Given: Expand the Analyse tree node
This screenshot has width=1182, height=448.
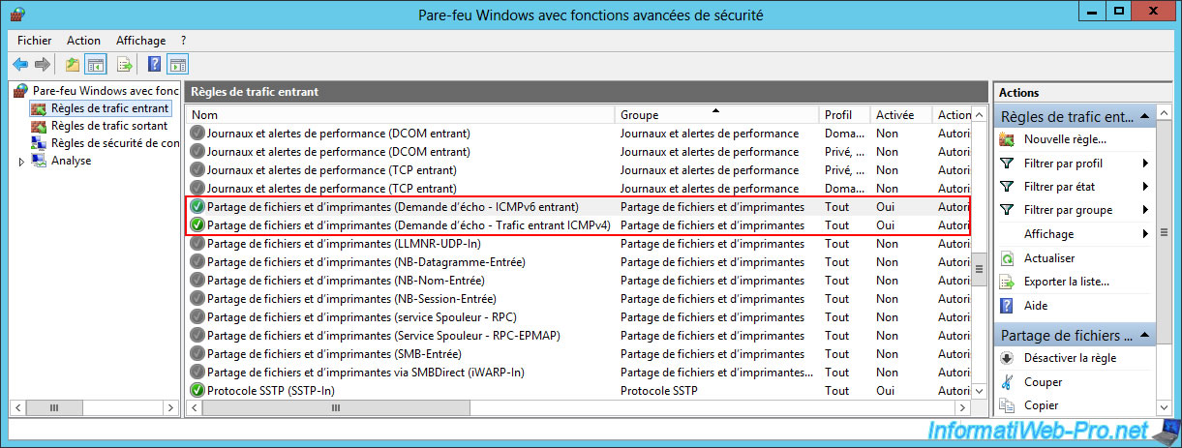Looking at the screenshot, I should coord(21,162).
